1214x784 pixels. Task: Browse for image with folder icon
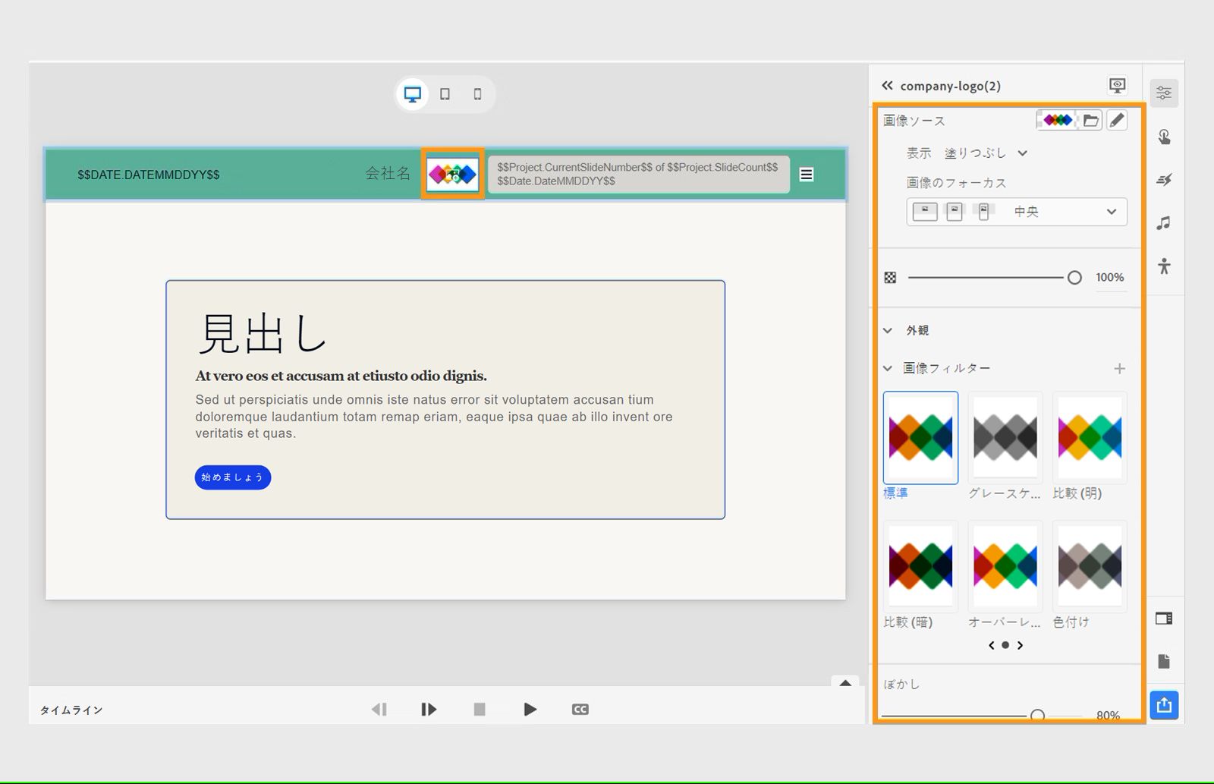click(x=1091, y=120)
